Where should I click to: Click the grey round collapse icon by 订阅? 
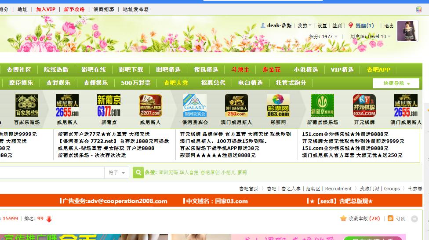[x=414, y=218]
